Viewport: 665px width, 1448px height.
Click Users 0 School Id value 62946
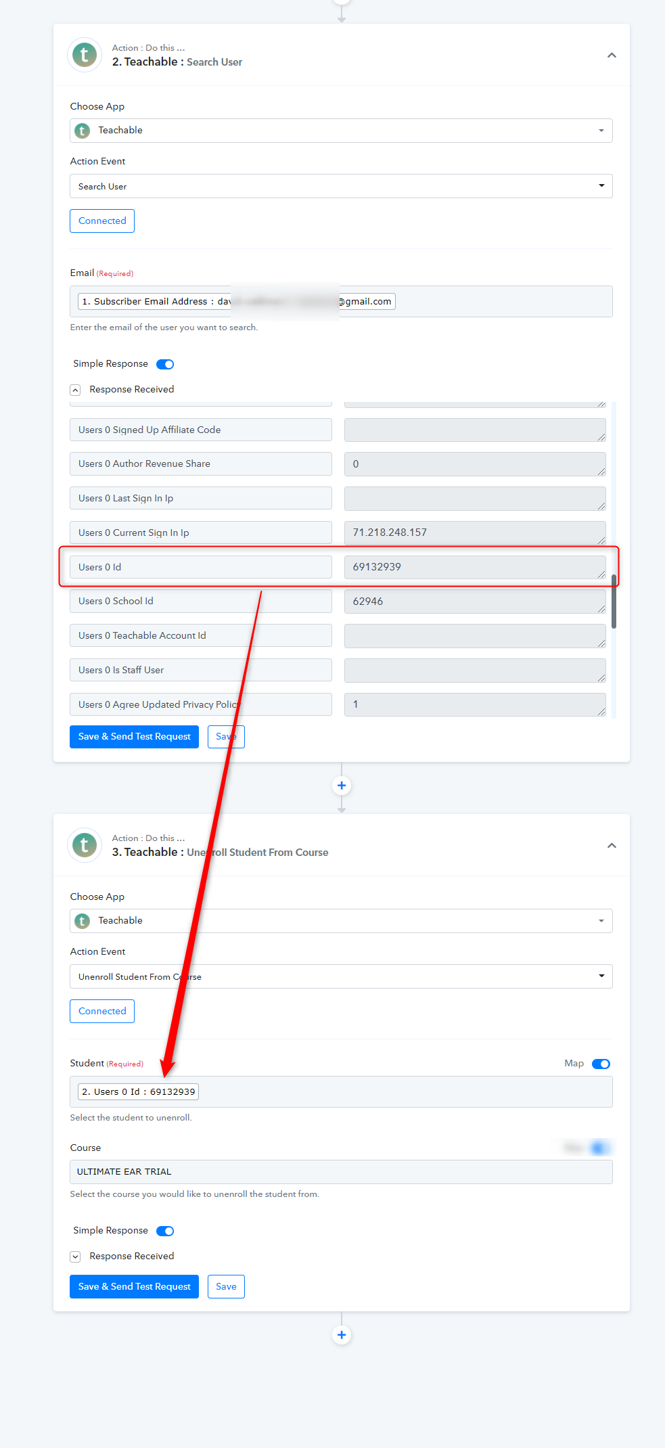coord(475,602)
